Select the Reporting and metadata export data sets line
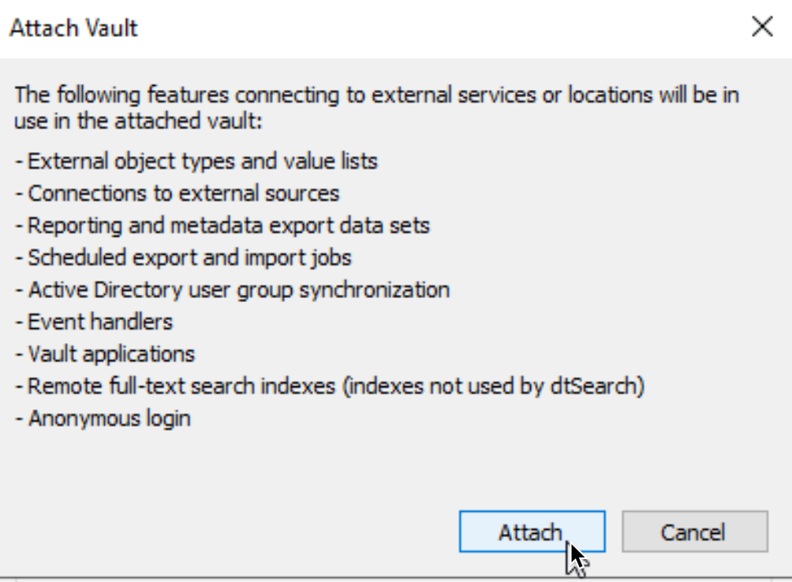Image resolution: width=792 pixels, height=582 pixels. pyautogui.click(x=222, y=226)
